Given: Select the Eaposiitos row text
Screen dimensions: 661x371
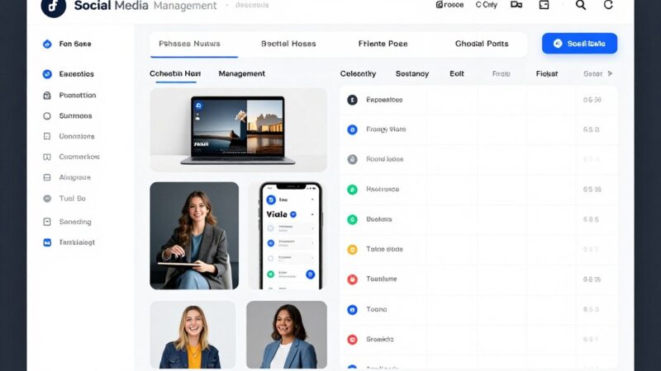Looking at the screenshot, I should pyautogui.click(x=384, y=100).
